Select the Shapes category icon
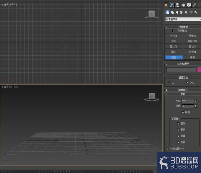 coord(172,12)
